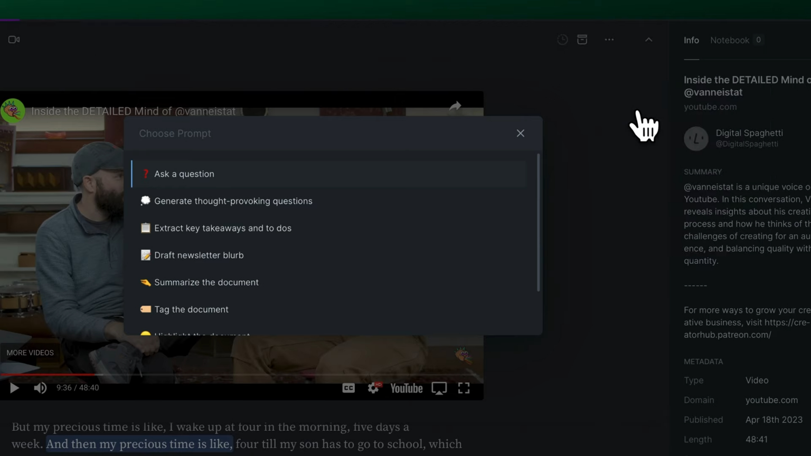This screenshot has height=456, width=811.
Task: Open video on YouTube via logo
Action: tap(407, 388)
